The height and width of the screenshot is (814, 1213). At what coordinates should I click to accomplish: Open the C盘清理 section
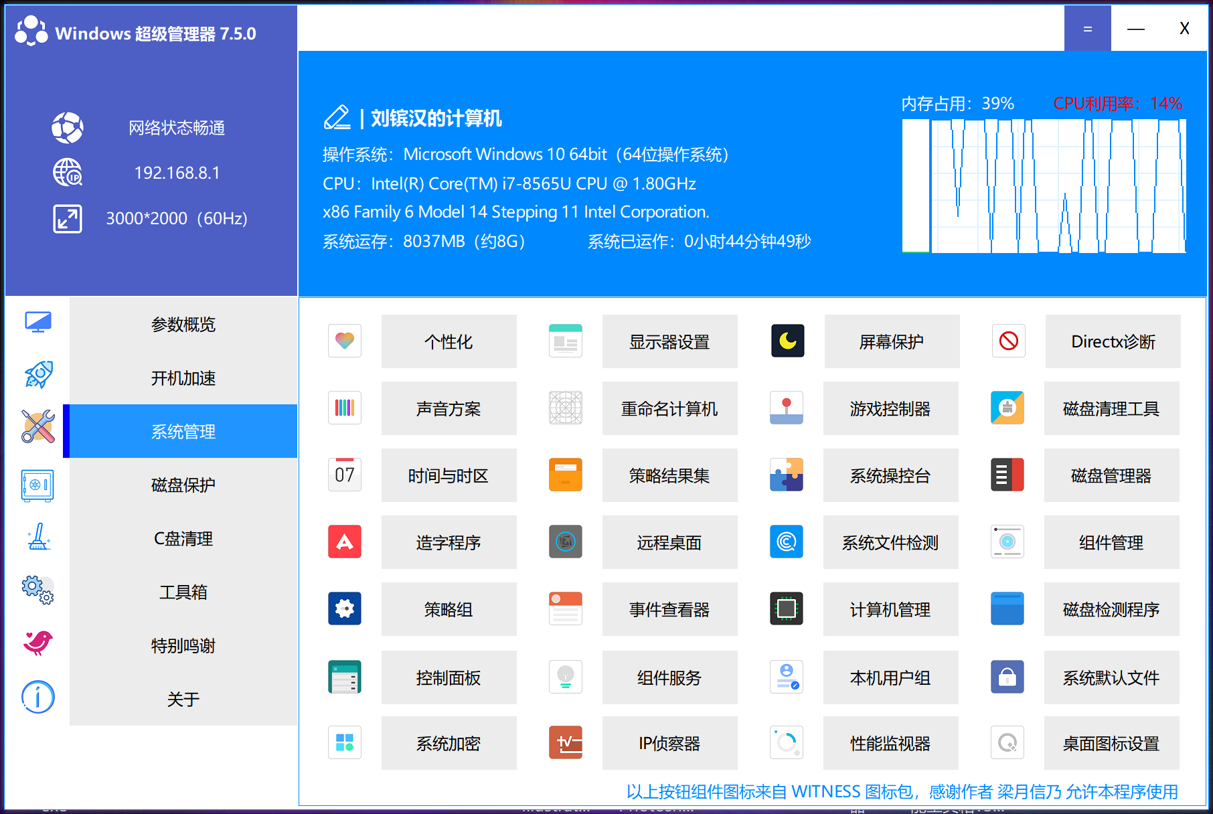click(183, 538)
